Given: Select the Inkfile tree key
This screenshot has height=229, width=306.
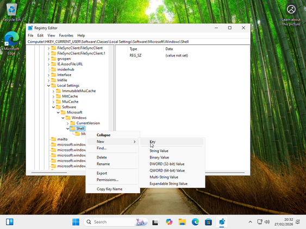Looking at the screenshot, I should 62,80.
